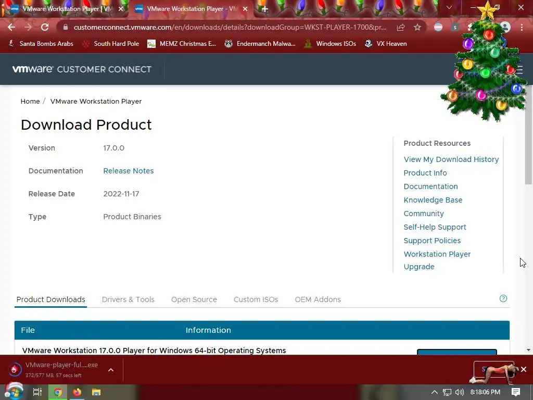Open the Windows Start button
533x400 pixels.
(x=14, y=392)
